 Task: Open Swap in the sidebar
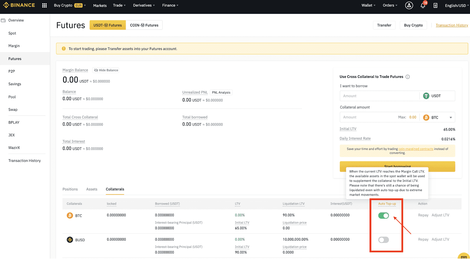tap(13, 110)
